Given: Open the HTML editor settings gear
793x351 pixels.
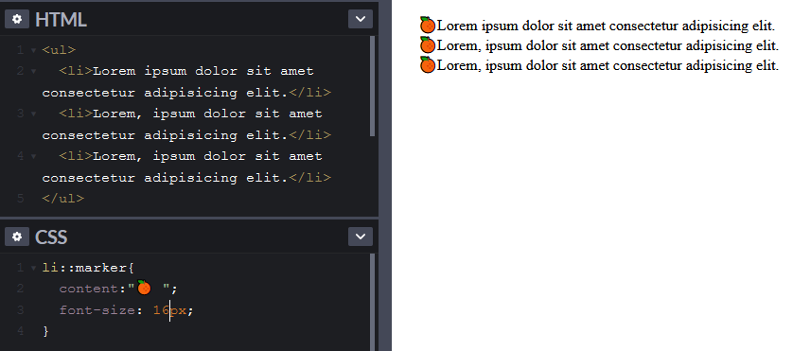Looking at the screenshot, I should click(x=17, y=19).
